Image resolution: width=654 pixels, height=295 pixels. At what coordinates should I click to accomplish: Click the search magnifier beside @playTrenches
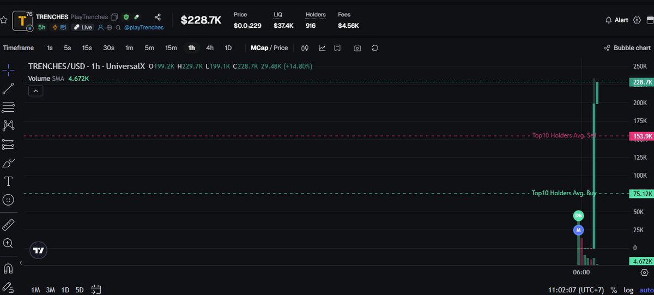118,27
